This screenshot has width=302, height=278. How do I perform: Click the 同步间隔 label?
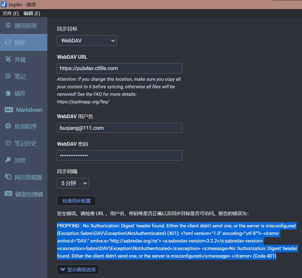[x=67, y=172]
